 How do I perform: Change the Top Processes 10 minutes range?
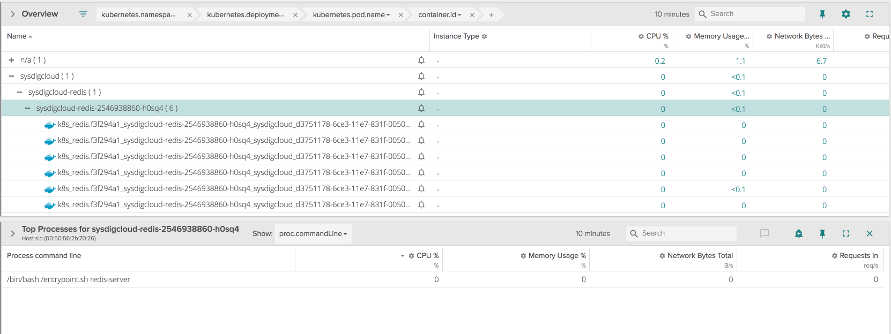593,234
